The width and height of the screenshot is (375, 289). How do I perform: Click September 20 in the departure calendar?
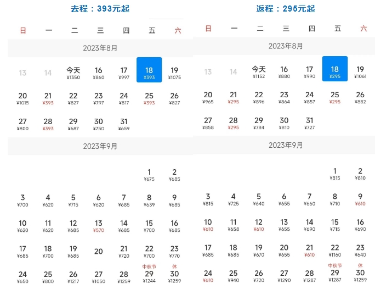[x=99, y=252]
